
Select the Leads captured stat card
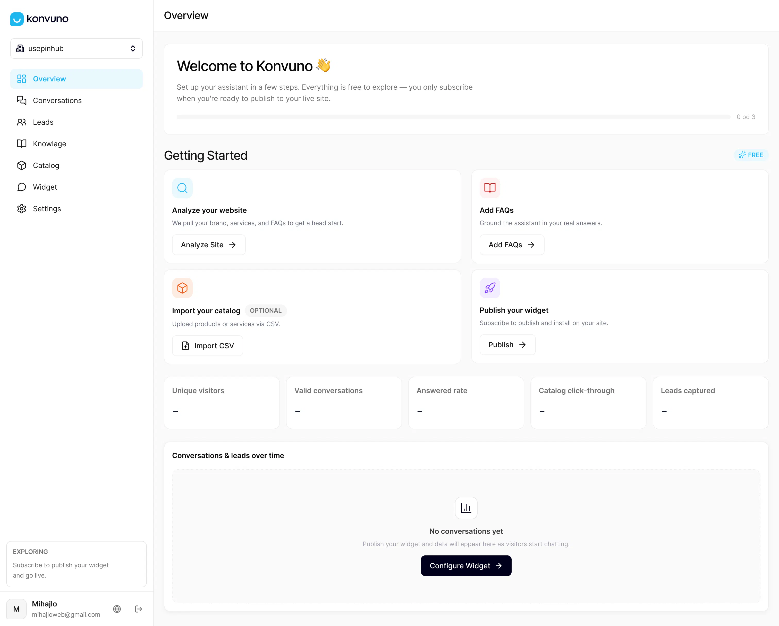pos(710,403)
